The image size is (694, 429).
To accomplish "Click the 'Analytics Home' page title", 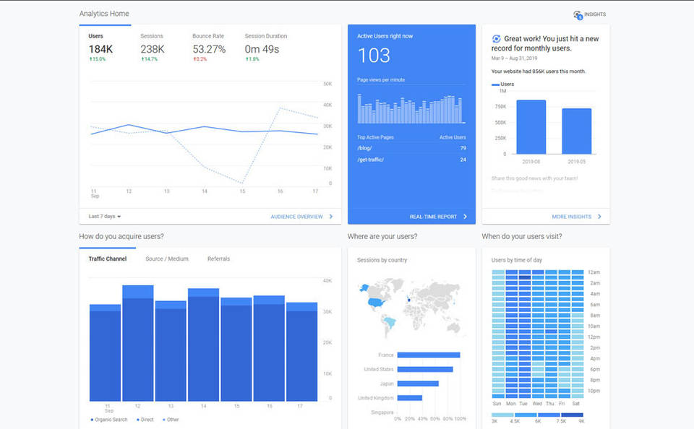I will pyautogui.click(x=104, y=14).
